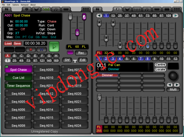Select sequence bank A
Screen dimensions: 184x137
(7, 56)
